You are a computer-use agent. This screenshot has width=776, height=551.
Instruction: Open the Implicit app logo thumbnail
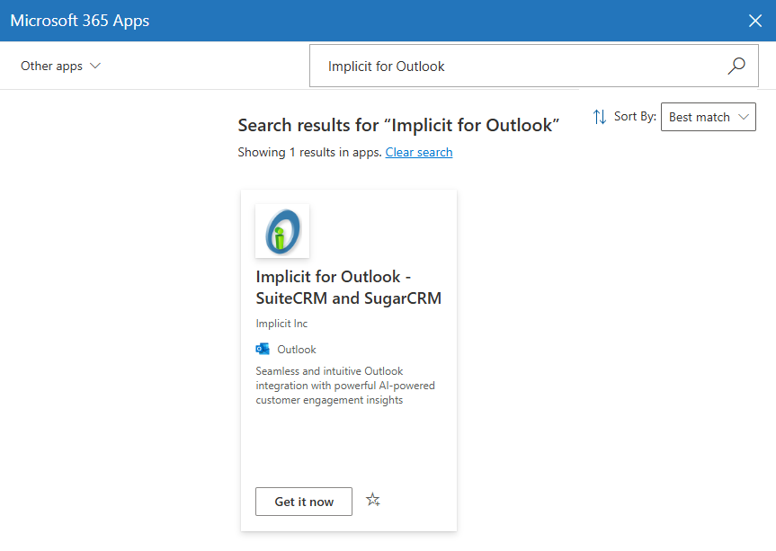coord(282,231)
